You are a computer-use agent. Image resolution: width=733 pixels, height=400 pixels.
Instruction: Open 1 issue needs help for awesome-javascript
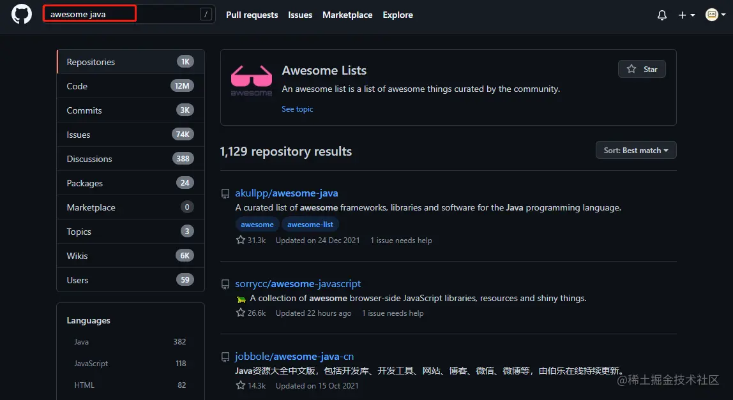(x=393, y=313)
